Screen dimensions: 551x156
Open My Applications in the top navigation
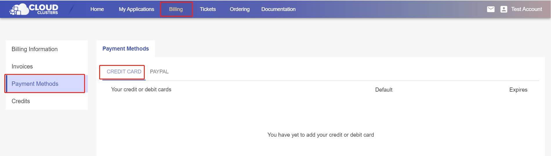[x=136, y=9]
